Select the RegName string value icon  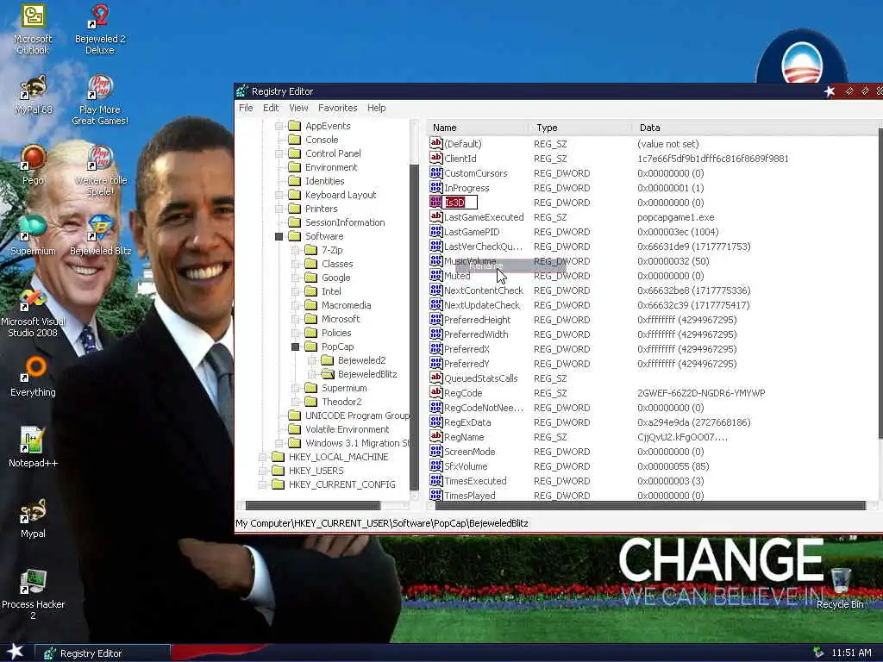435,436
